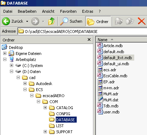Collapse the ECS folder node
The image size is (147, 135).
click(25, 89)
